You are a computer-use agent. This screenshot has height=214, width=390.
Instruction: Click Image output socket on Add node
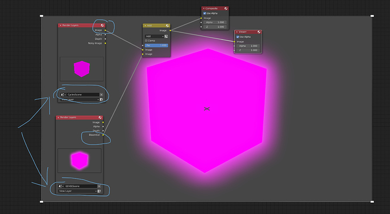pos(170,30)
